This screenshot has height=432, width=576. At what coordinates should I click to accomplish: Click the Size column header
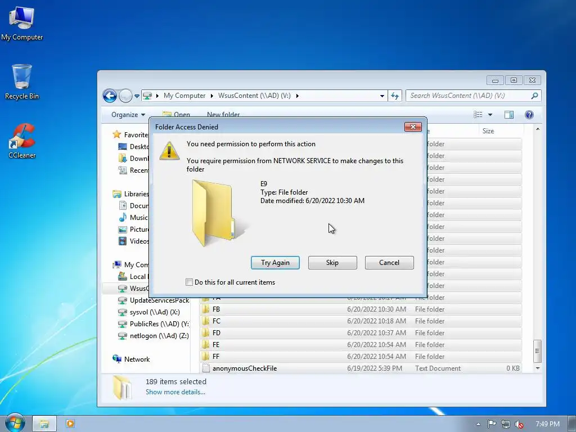(x=488, y=130)
